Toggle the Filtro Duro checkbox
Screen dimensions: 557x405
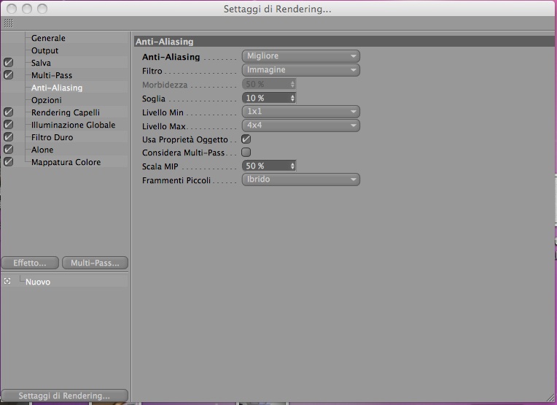[x=8, y=137]
